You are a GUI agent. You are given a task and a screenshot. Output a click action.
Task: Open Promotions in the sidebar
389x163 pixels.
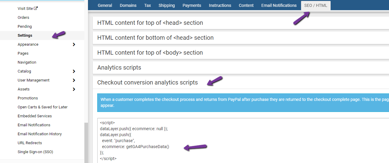pyautogui.click(x=28, y=98)
